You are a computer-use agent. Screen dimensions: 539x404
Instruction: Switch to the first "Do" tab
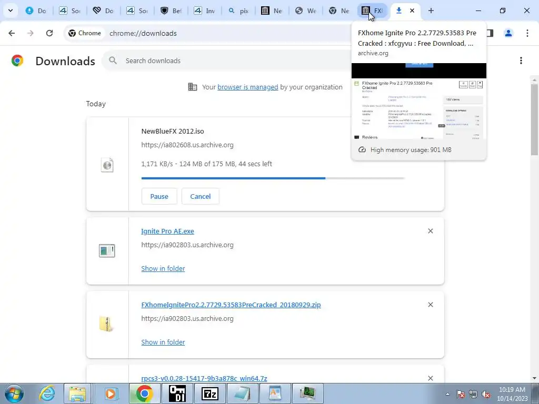click(x=36, y=11)
